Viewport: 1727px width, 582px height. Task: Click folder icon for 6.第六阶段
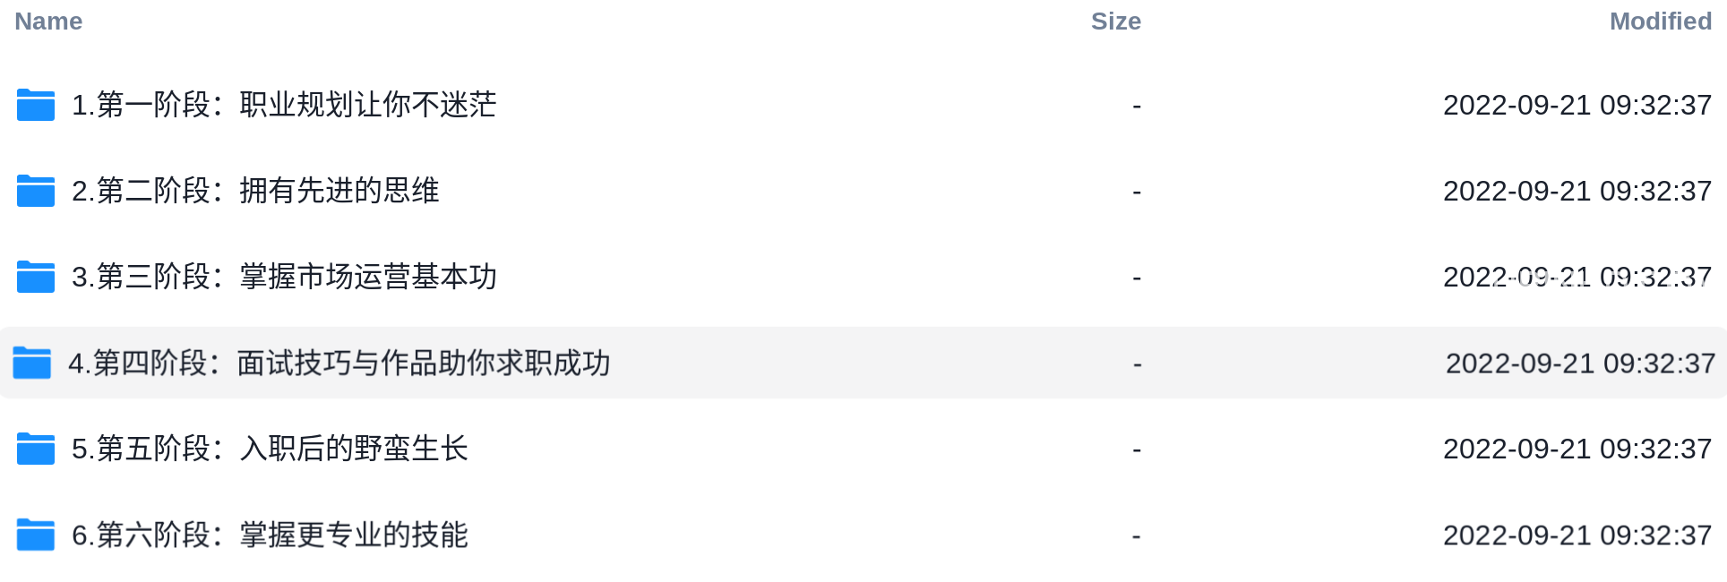(x=36, y=535)
